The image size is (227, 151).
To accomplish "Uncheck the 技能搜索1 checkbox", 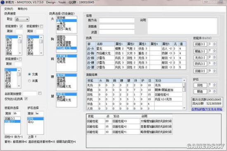I will tap(21, 26).
